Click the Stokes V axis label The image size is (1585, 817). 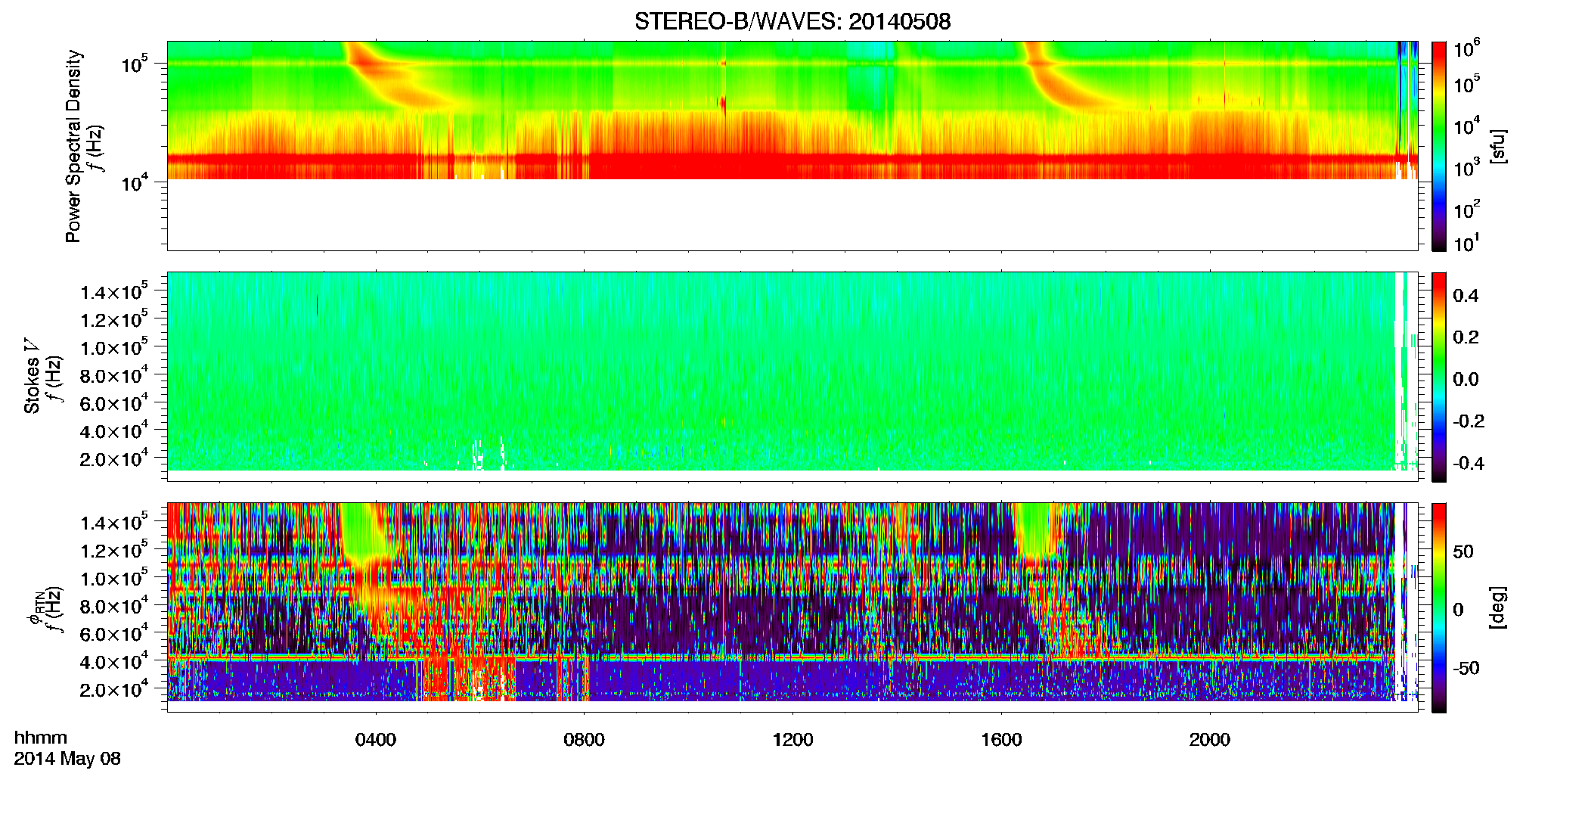click(x=32, y=375)
